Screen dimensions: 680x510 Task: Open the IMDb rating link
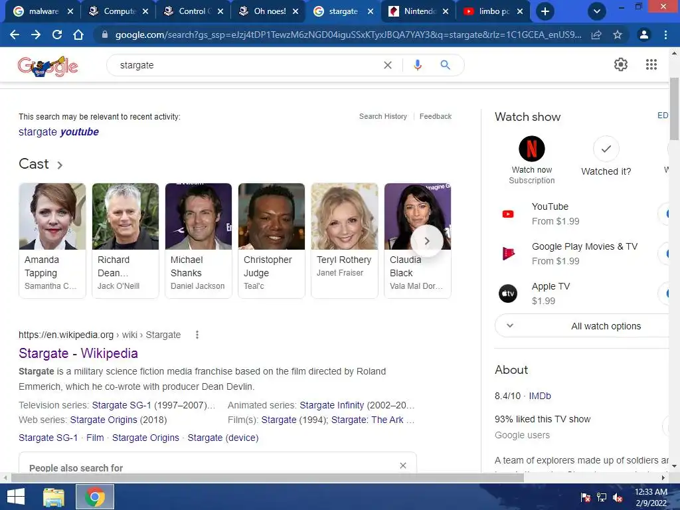tap(539, 396)
